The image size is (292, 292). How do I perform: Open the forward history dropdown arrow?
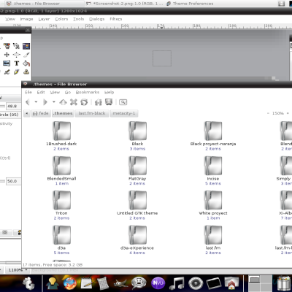54,102
